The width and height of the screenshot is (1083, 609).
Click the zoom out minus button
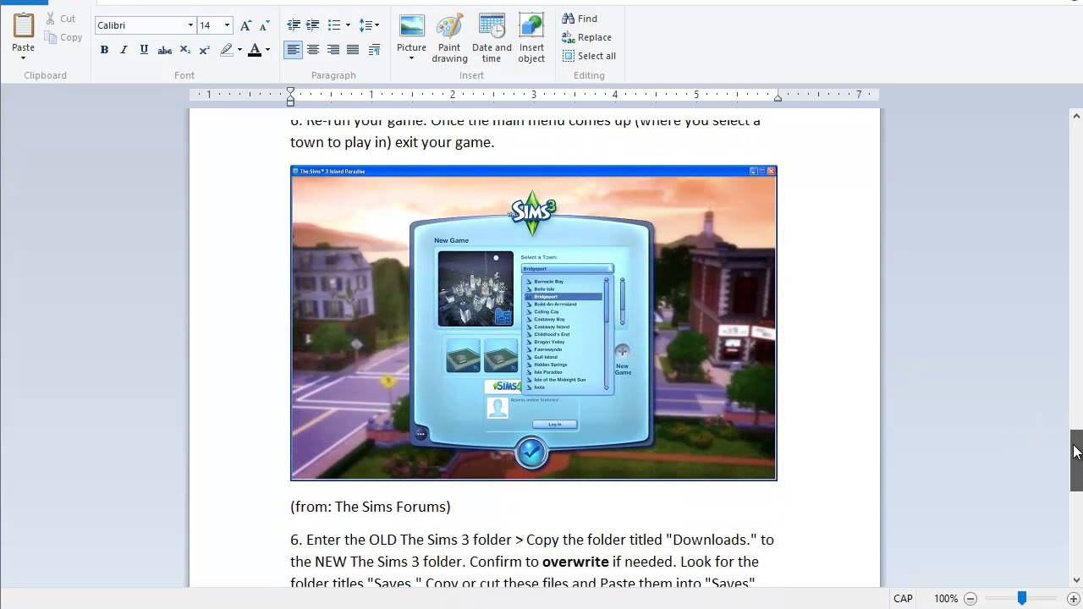[x=970, y=598]
